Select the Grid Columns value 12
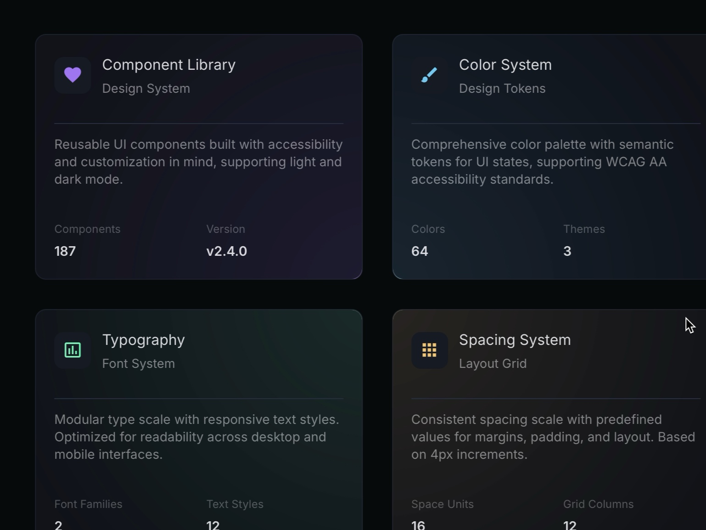Image resolution: width=706 pixels, height=530 pixels. pyautogui.click(x=569, y=524)
